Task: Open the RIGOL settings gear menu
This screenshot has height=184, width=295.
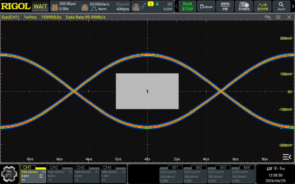Action: coord(9,174)
